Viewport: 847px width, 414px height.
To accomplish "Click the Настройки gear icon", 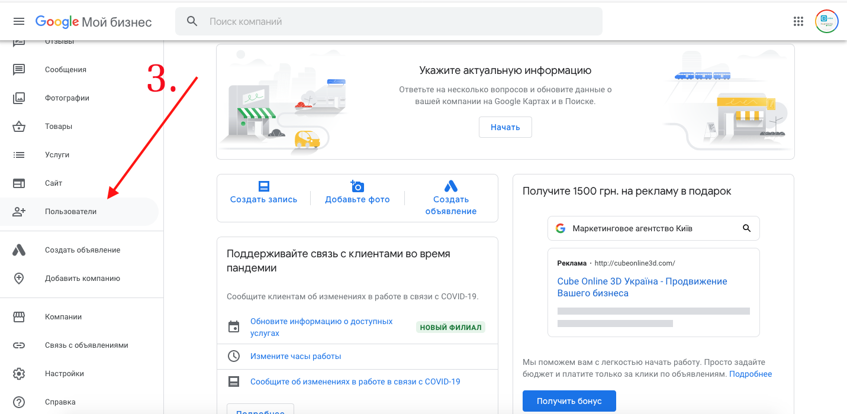I will pos(19,374).
